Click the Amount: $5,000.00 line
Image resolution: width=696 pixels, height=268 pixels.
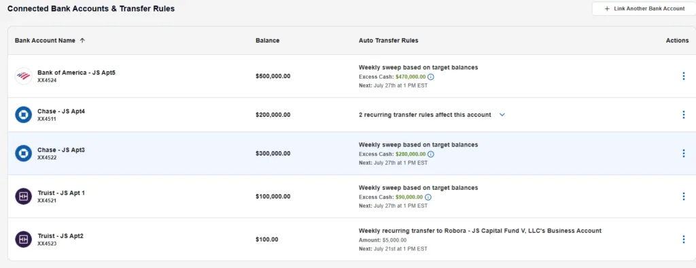click(383, 240)
